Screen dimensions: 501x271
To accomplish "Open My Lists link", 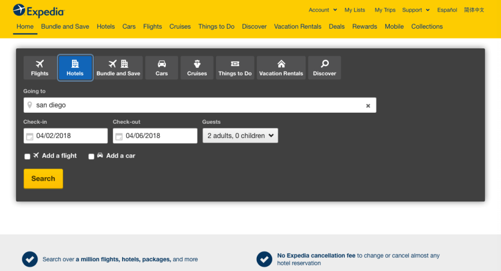I will coord(355,10).
